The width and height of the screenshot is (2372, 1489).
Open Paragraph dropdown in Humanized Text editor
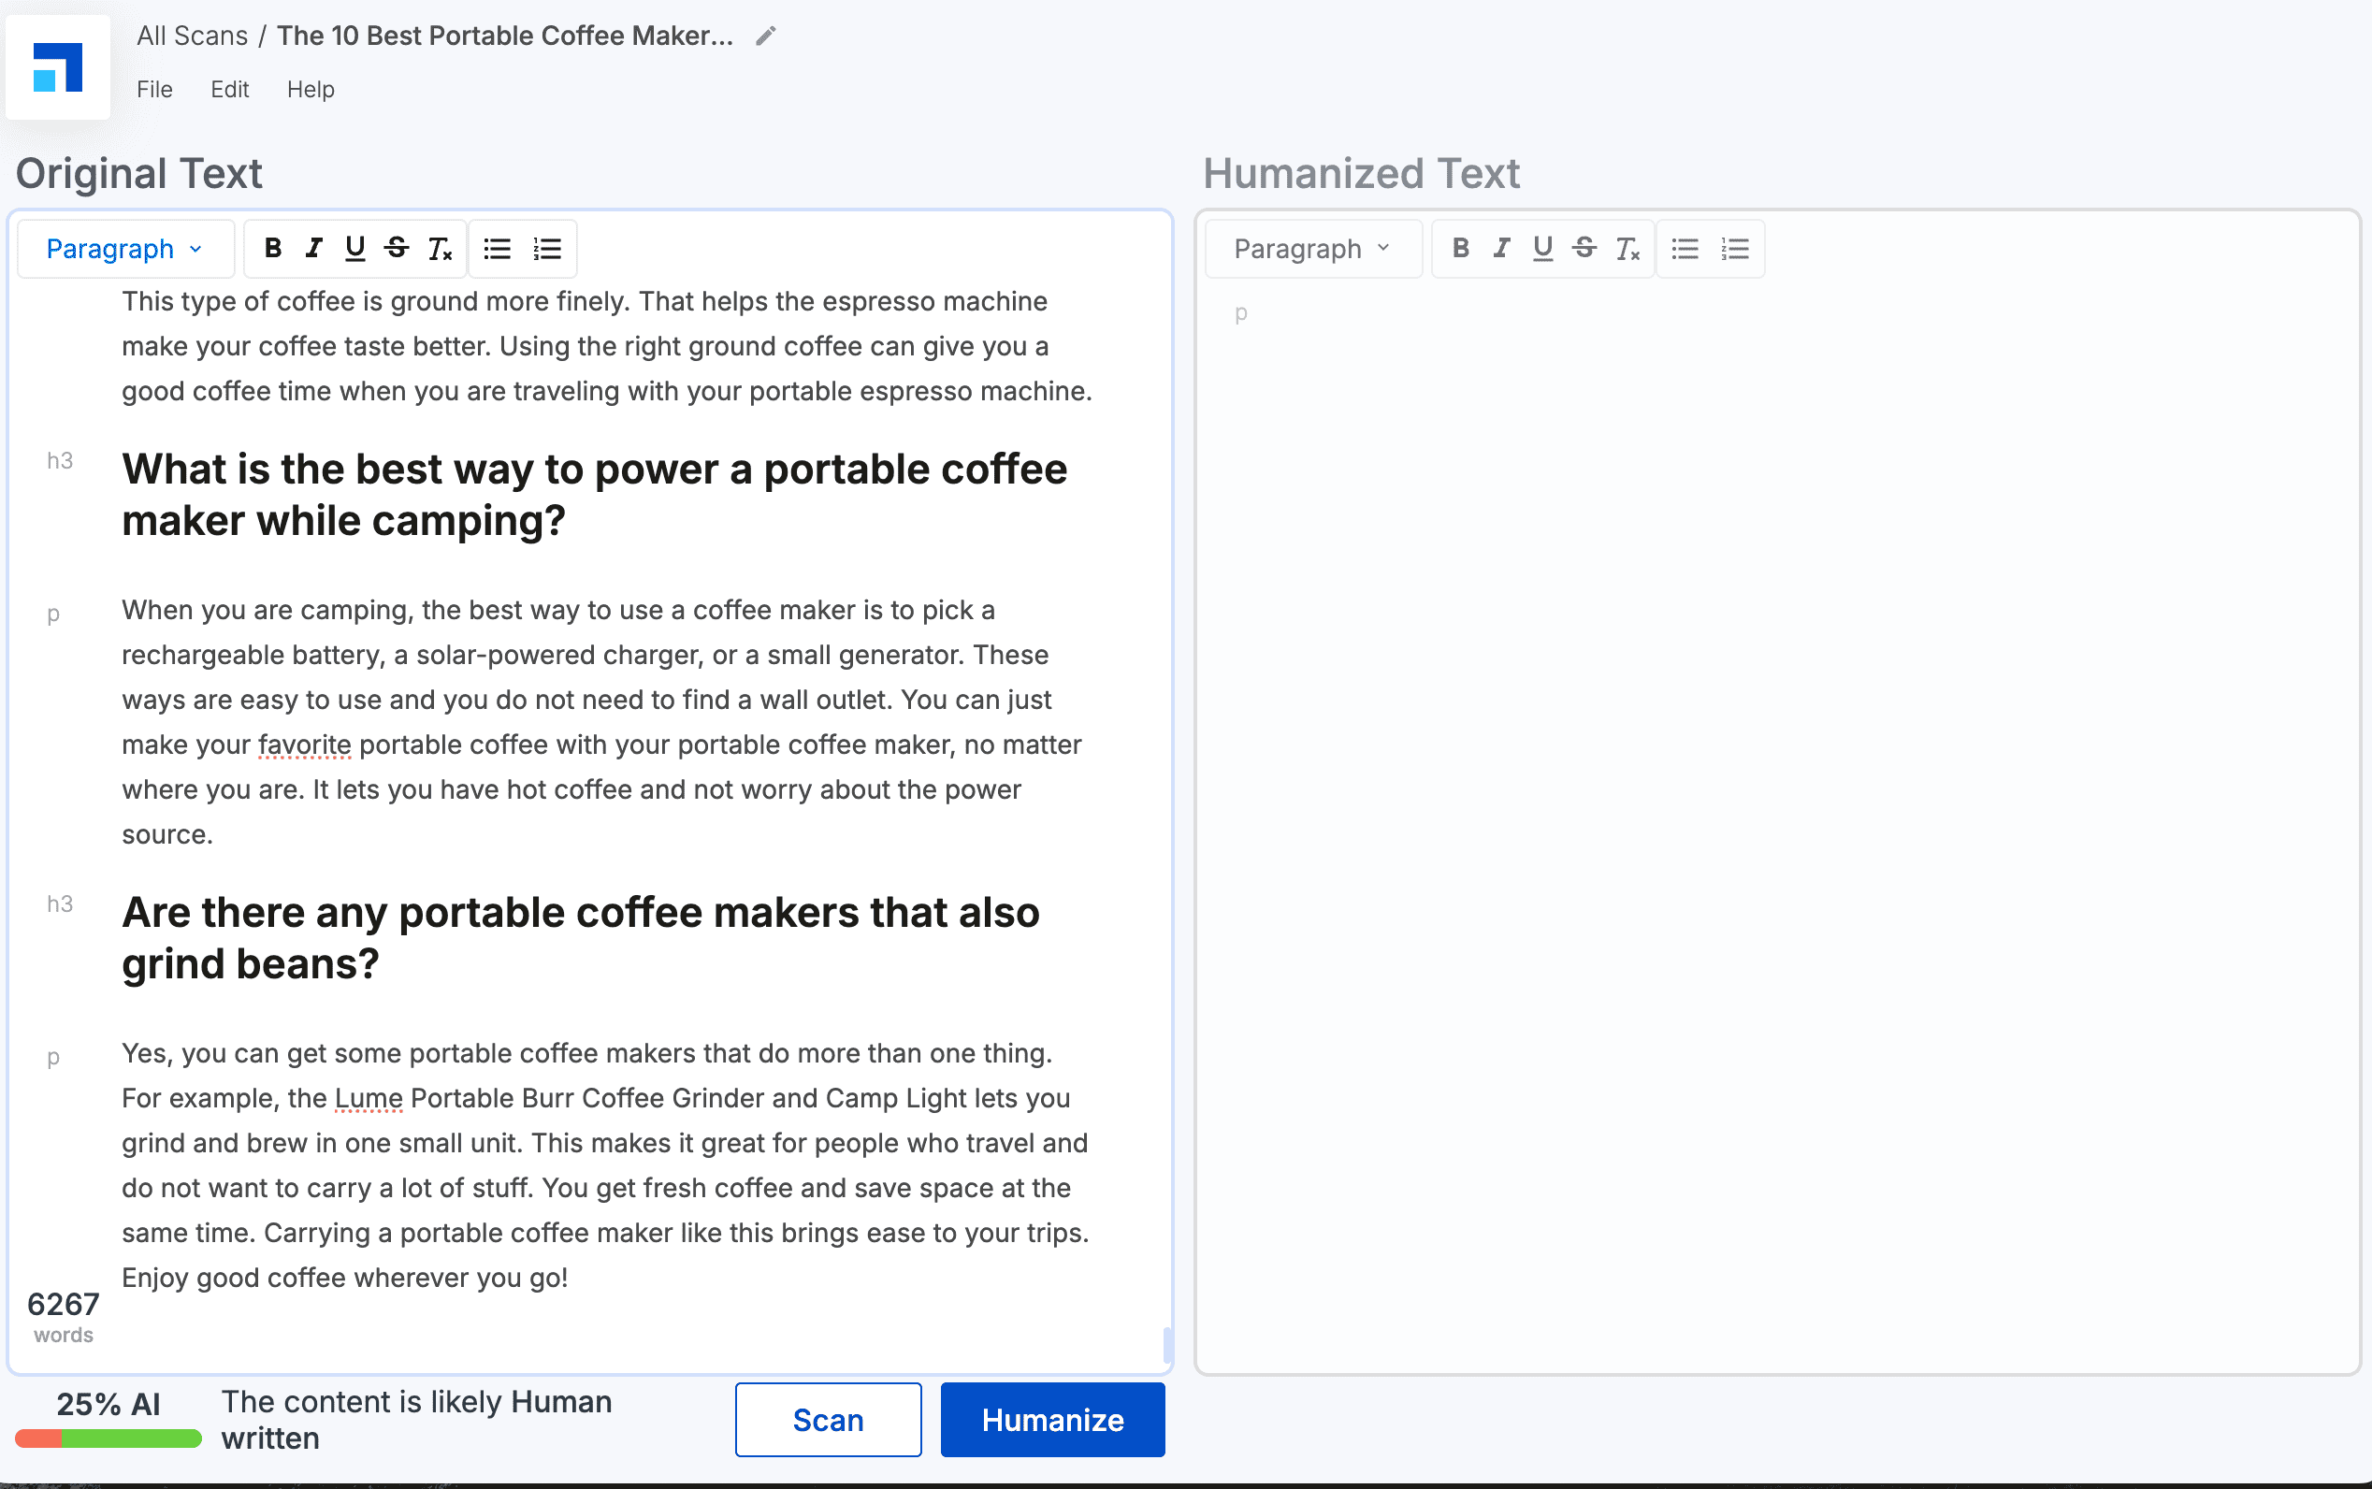tap(1313, 248)
